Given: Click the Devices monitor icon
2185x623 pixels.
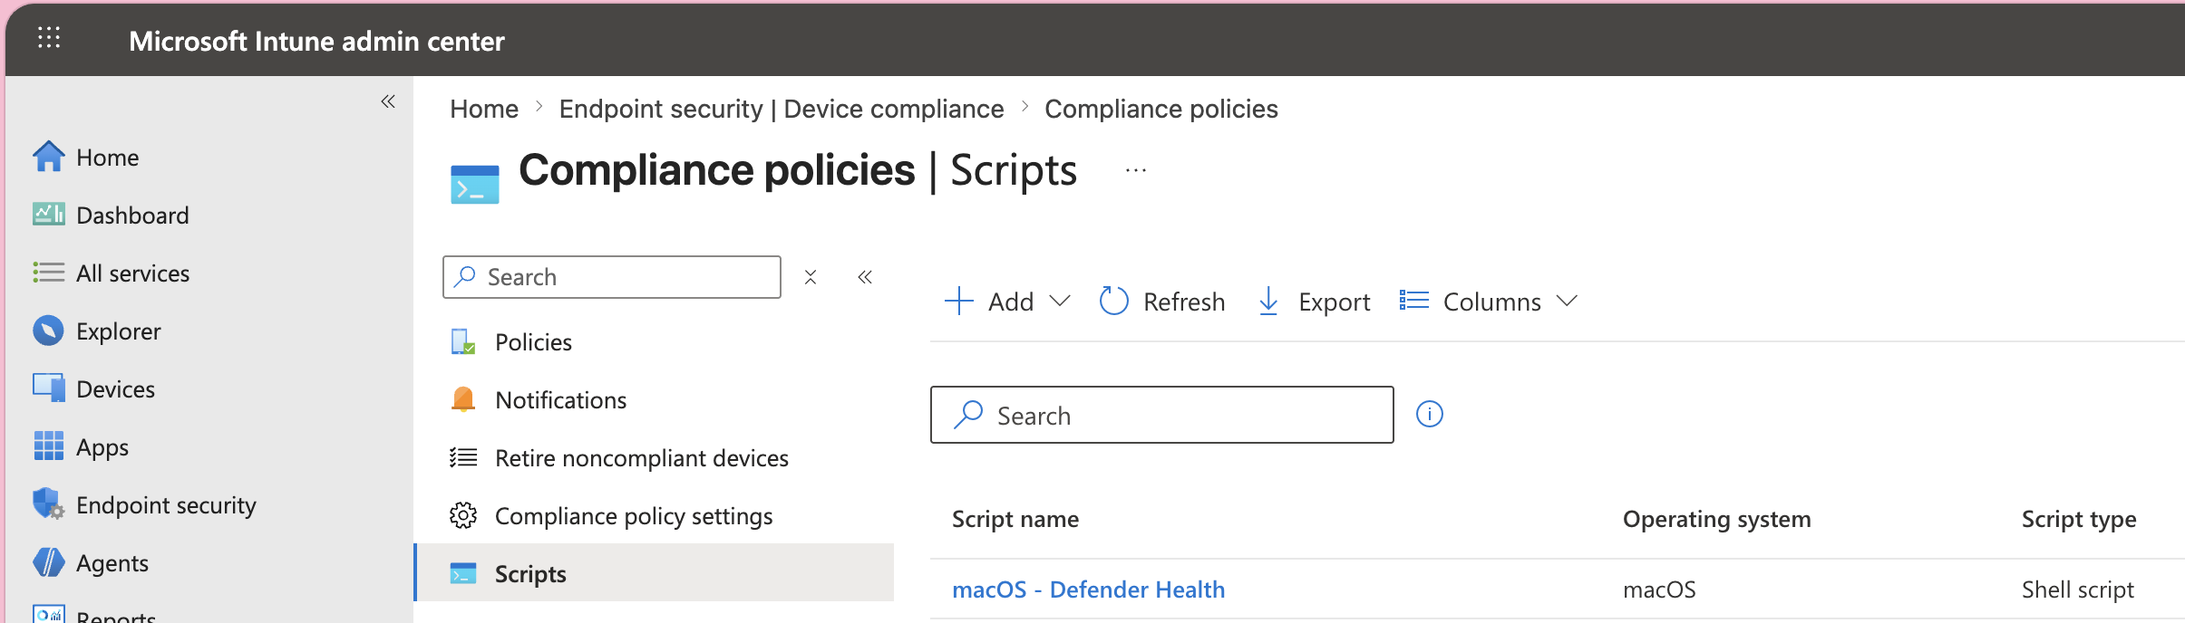Looking at the screenshot, I should click(x=48, y=388).
